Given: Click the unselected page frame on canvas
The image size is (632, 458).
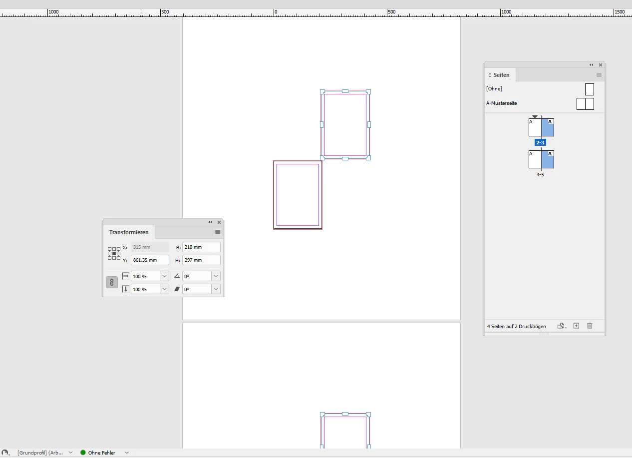Looking at the screenshot, I should (298, 195).
